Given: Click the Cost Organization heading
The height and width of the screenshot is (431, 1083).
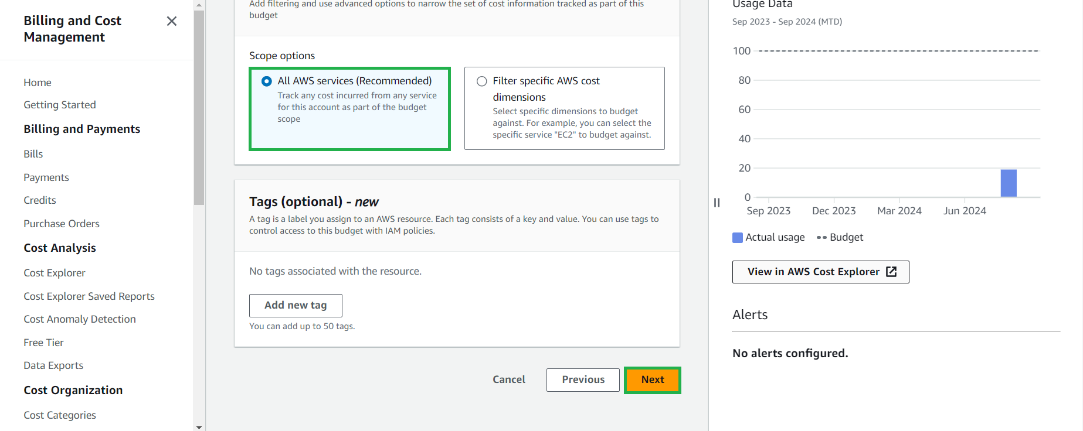Looking at the screenshot, I should [x=73, y=390].
